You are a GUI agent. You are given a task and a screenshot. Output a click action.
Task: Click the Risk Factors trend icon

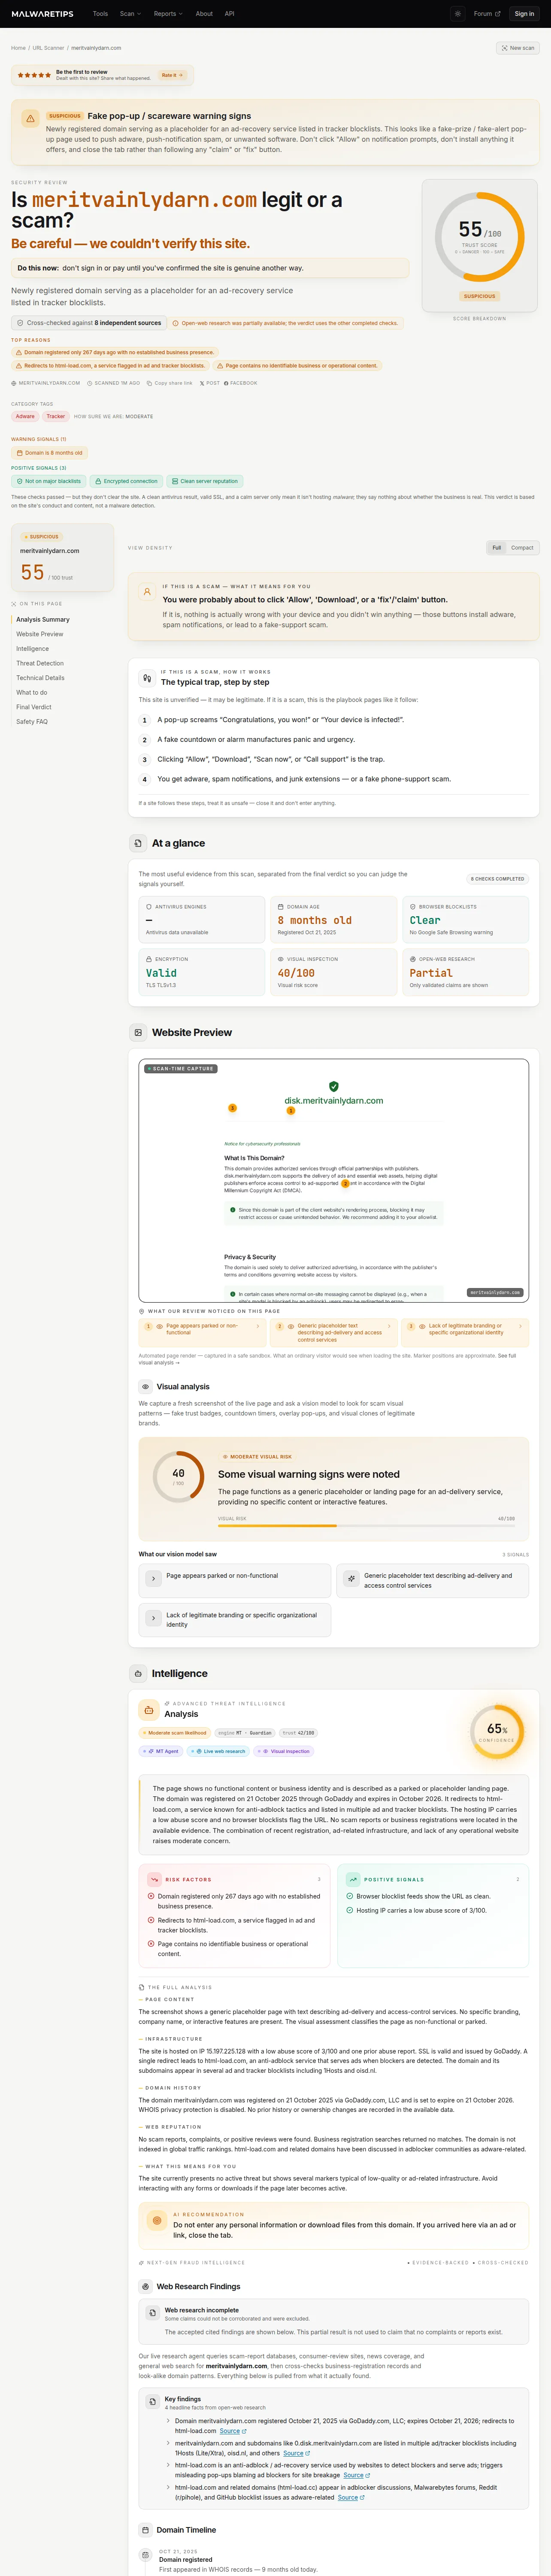point(154,1879)
